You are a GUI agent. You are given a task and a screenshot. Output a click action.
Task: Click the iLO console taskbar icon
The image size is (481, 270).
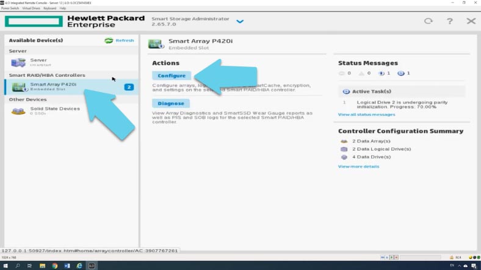point(92,266)
